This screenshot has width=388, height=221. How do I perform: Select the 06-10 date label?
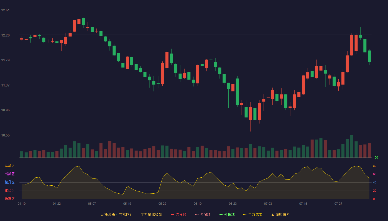[198, 204]
